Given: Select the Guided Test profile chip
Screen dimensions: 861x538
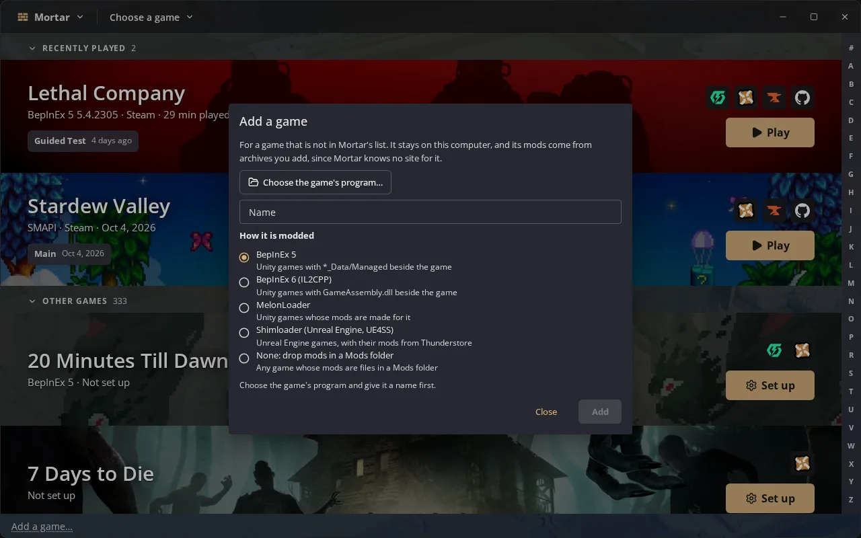Looking at the screenshot, I should [83, 141].
